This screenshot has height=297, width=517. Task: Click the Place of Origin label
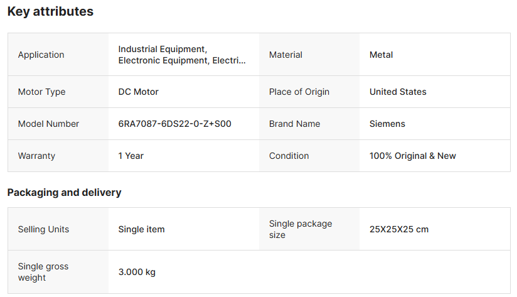(299, 92)
